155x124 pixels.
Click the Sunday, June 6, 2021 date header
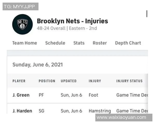point(37,65)
